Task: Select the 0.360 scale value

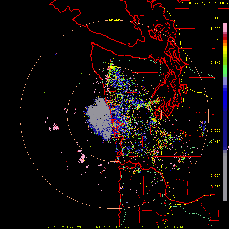Action: click(x=216, y=164)
